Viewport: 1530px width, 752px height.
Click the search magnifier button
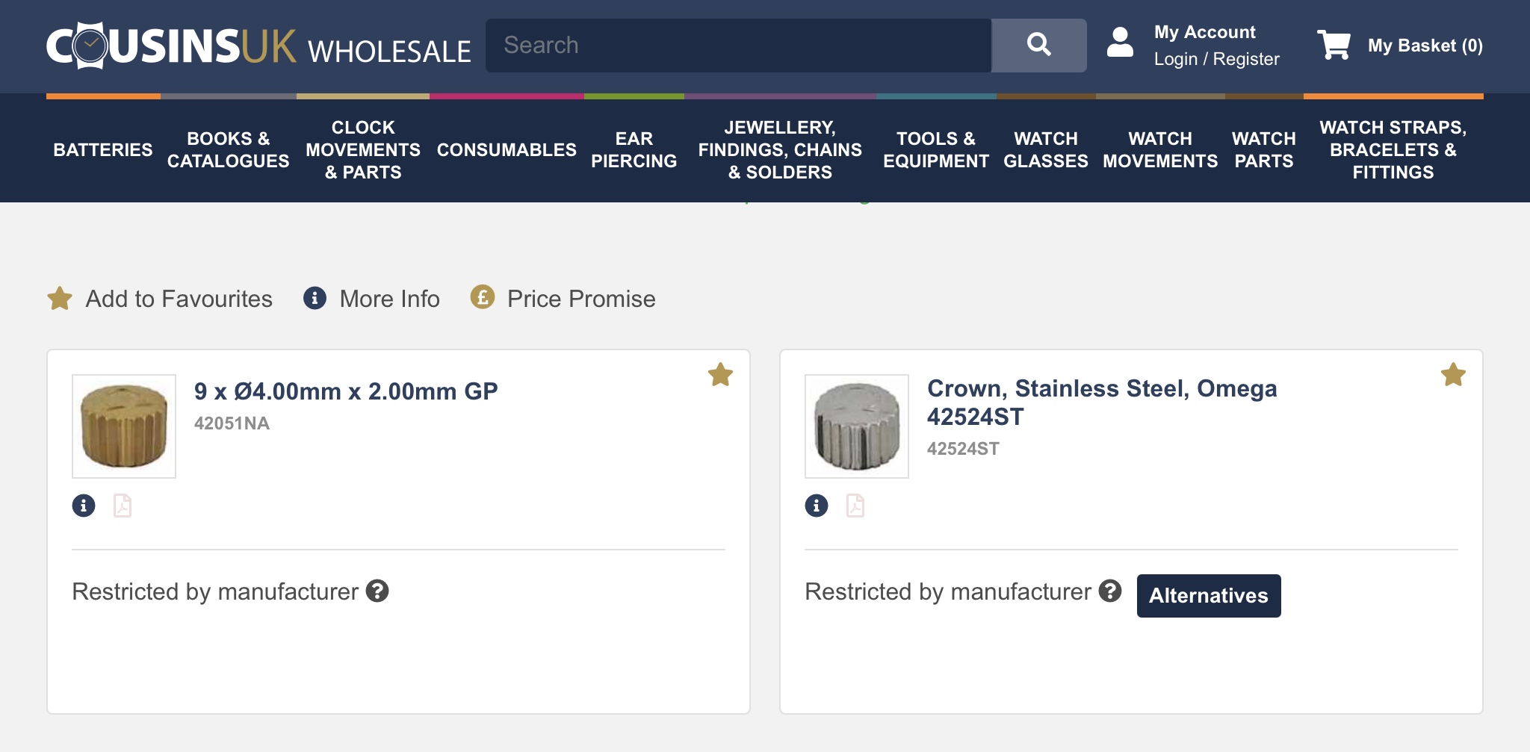1038,45
